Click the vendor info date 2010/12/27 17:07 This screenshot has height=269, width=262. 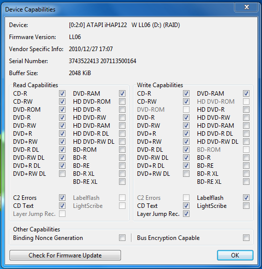click(91, 49)
